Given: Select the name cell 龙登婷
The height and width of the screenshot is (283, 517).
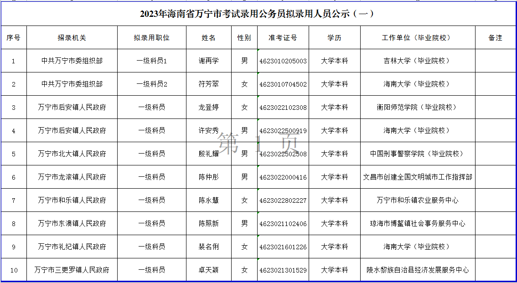Looking at the screenshot, I should [x=209, y=108].
